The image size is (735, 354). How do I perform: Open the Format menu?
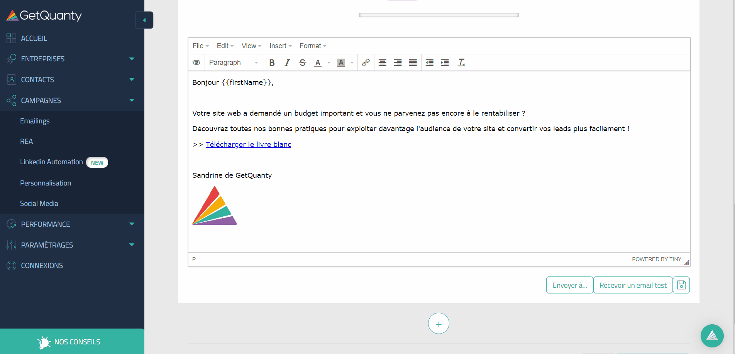pyautogui.click(x=313, y=46)
